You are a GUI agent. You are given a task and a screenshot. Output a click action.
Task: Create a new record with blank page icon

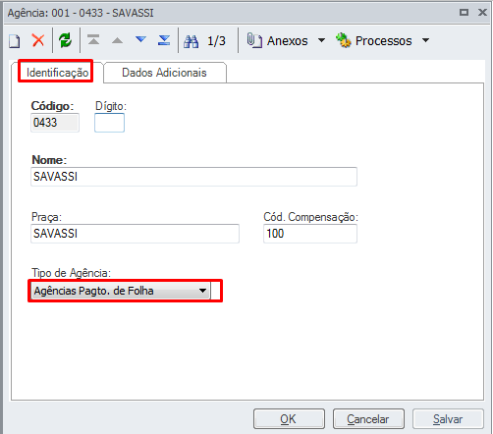coord(15,41)
